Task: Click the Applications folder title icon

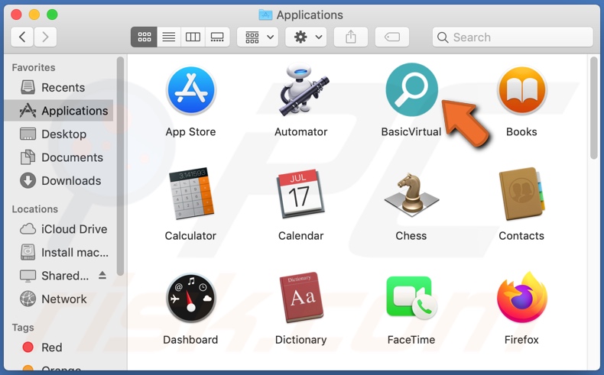Action: [x=265, y=15]
